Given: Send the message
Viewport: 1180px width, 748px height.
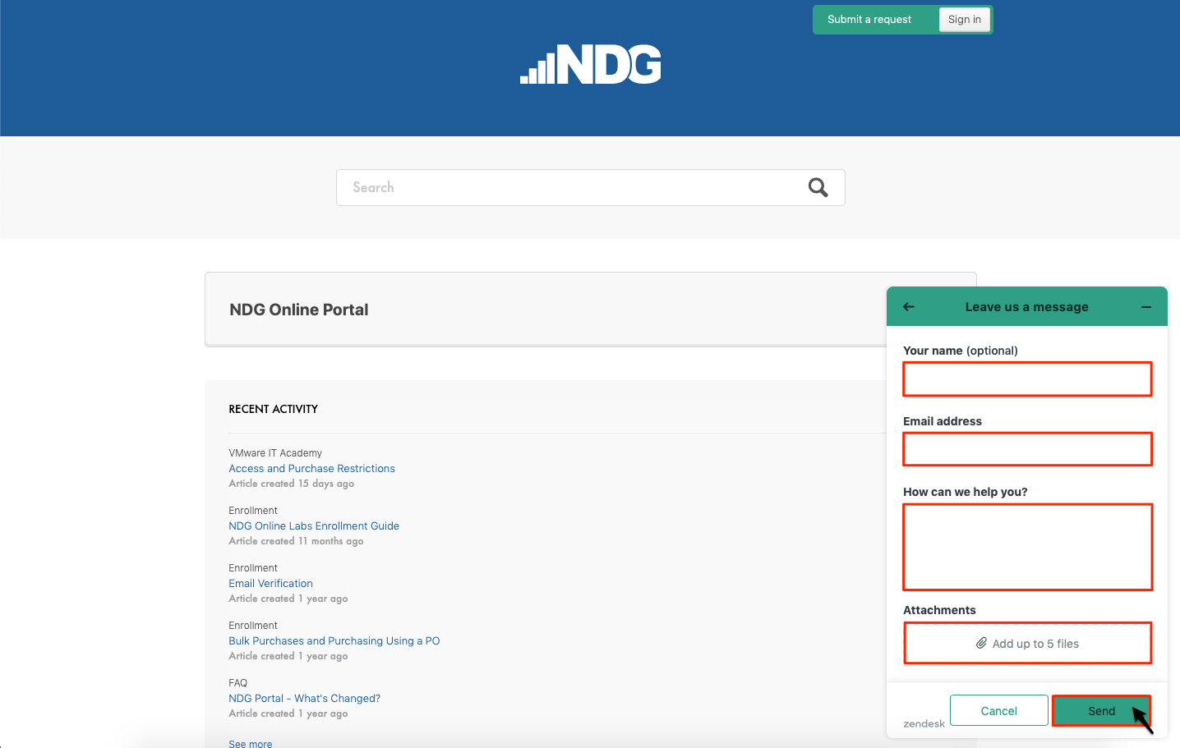Looking at the screenshot, I should point(1101,711).
